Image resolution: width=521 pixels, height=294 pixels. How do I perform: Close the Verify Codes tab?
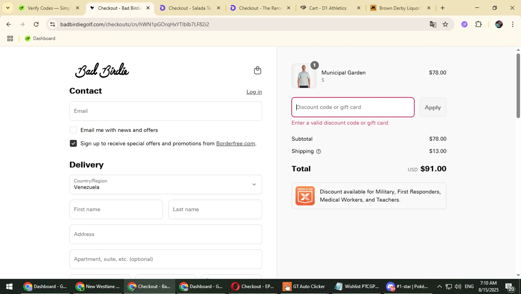(77, 8)
